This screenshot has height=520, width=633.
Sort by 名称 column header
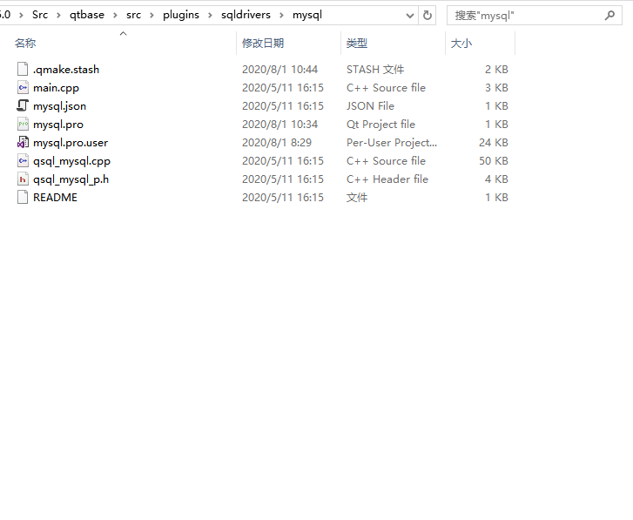pos(25,44)
